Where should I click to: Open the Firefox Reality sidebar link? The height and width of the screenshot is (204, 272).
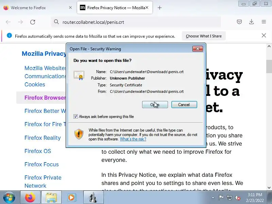pos(42,138)
